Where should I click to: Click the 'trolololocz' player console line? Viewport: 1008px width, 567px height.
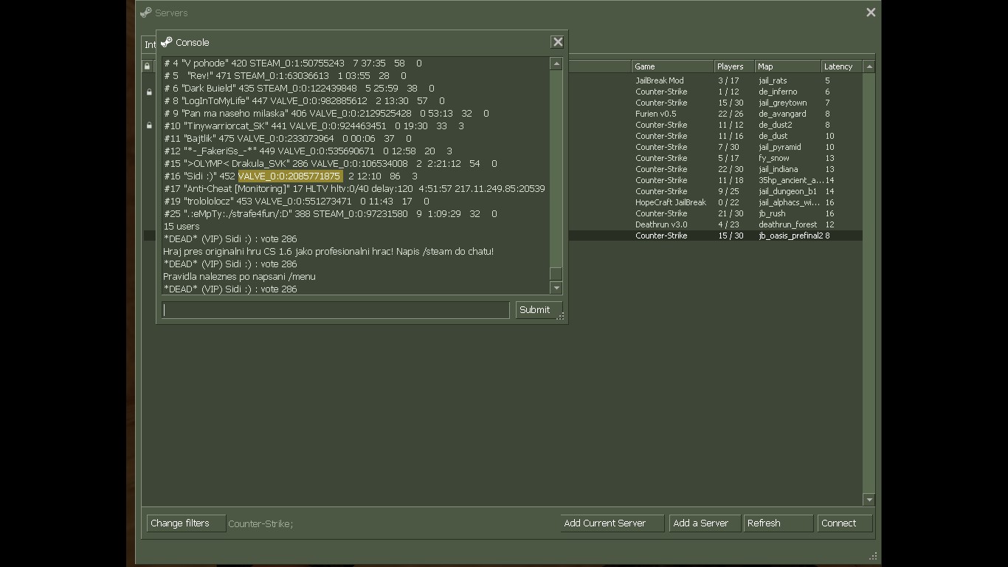(x=297, y=201)
